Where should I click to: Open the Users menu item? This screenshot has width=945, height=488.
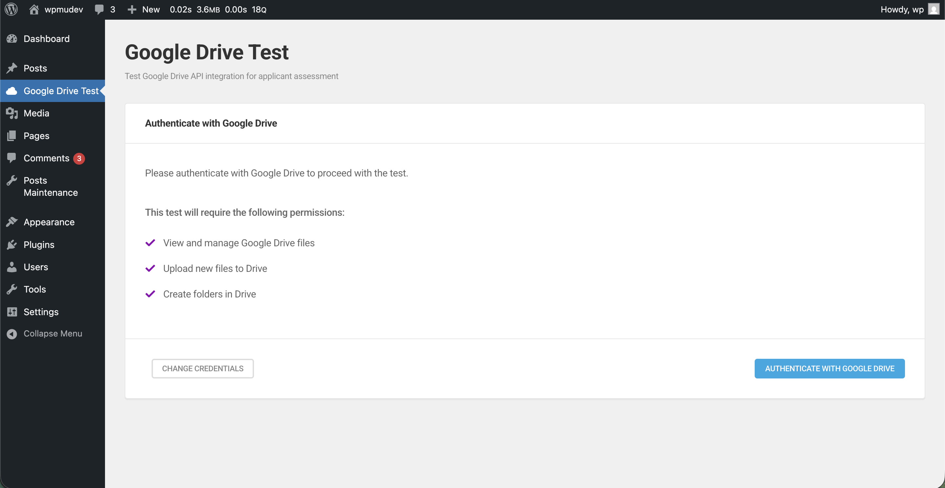point(52,267)
